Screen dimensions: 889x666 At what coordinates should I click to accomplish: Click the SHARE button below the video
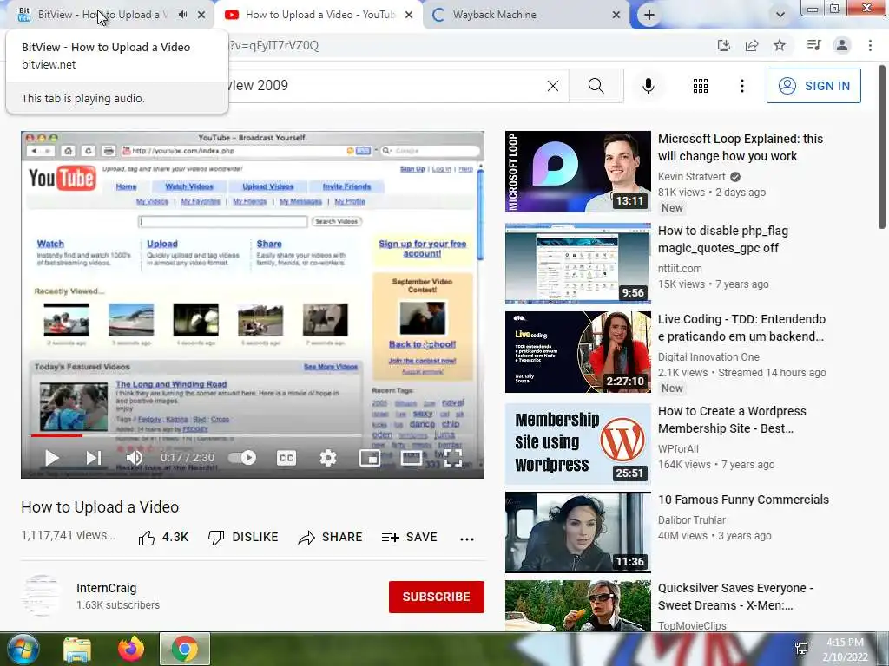pyautogui.click(x=330, y=538)
